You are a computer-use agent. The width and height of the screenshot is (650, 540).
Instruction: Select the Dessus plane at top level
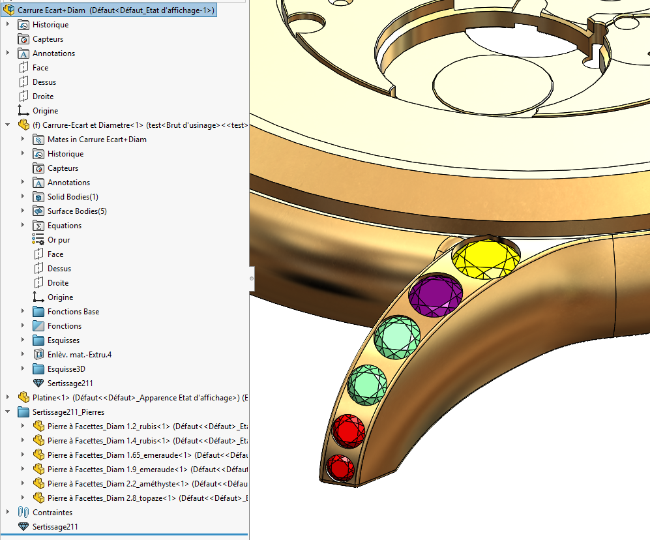coord(44,82)
